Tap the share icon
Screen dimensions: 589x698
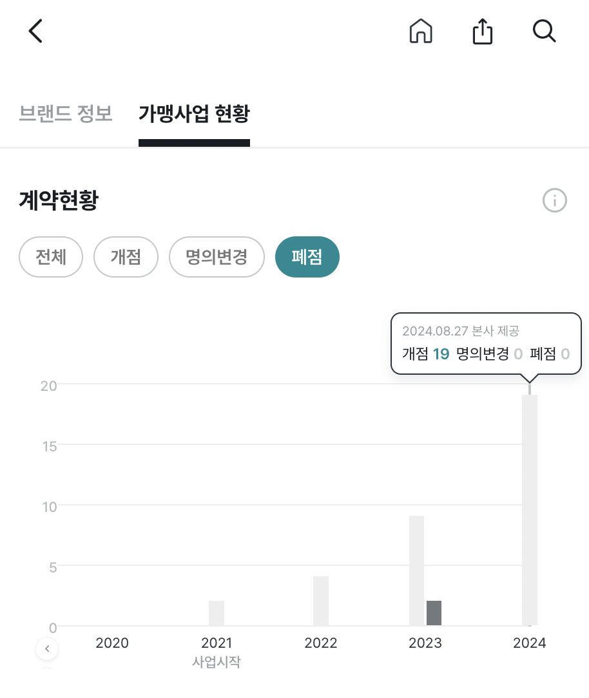pos(483,31)
